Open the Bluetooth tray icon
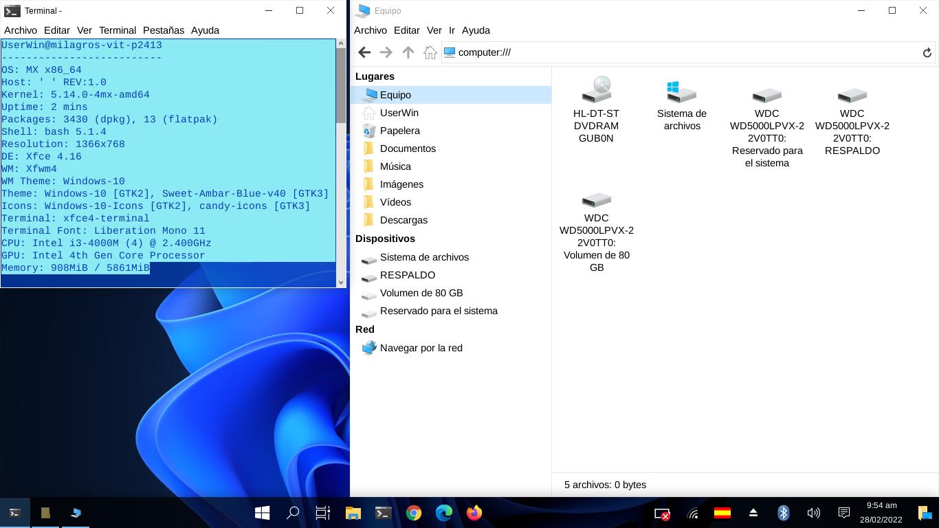Screen dimensions: 939x528 tap(783, 513)
